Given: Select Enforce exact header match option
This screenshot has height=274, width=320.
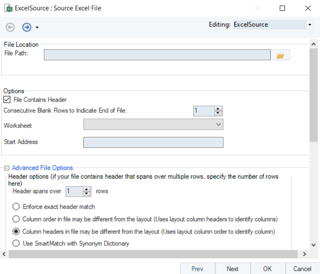Looking at the screenshot, I should tap(16, 207).
